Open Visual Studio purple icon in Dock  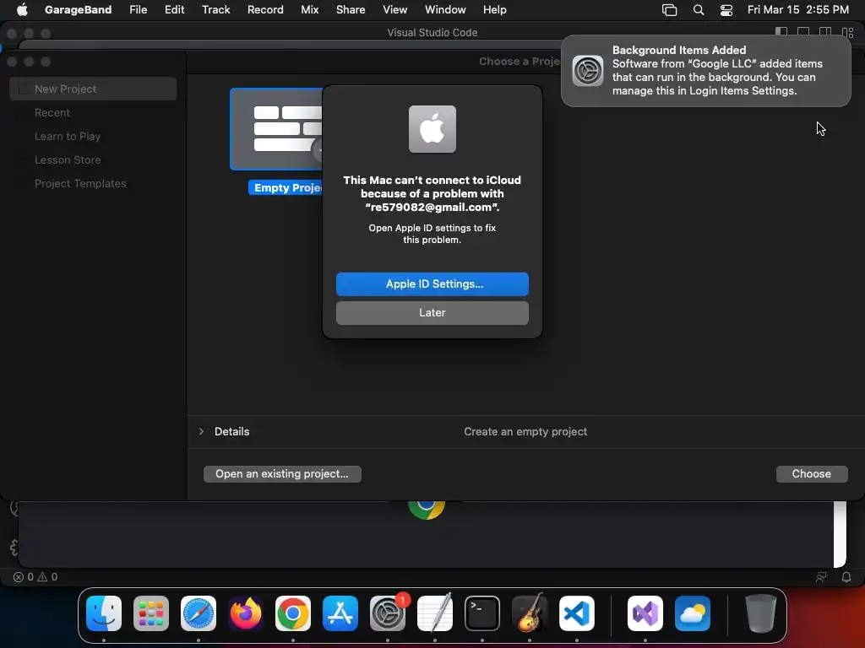pos(645,613)
